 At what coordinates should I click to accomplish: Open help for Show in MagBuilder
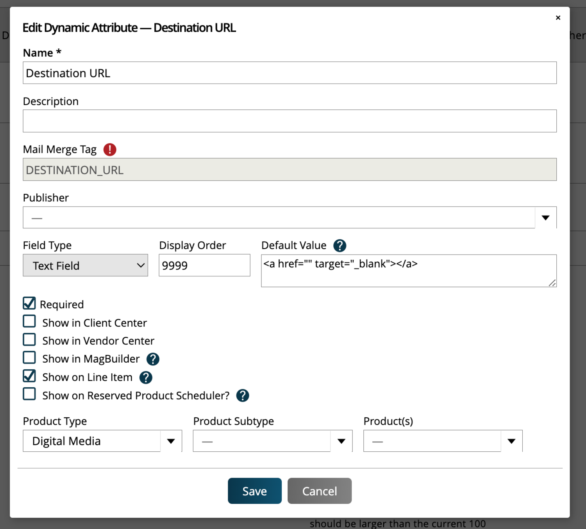pos(153,359)
